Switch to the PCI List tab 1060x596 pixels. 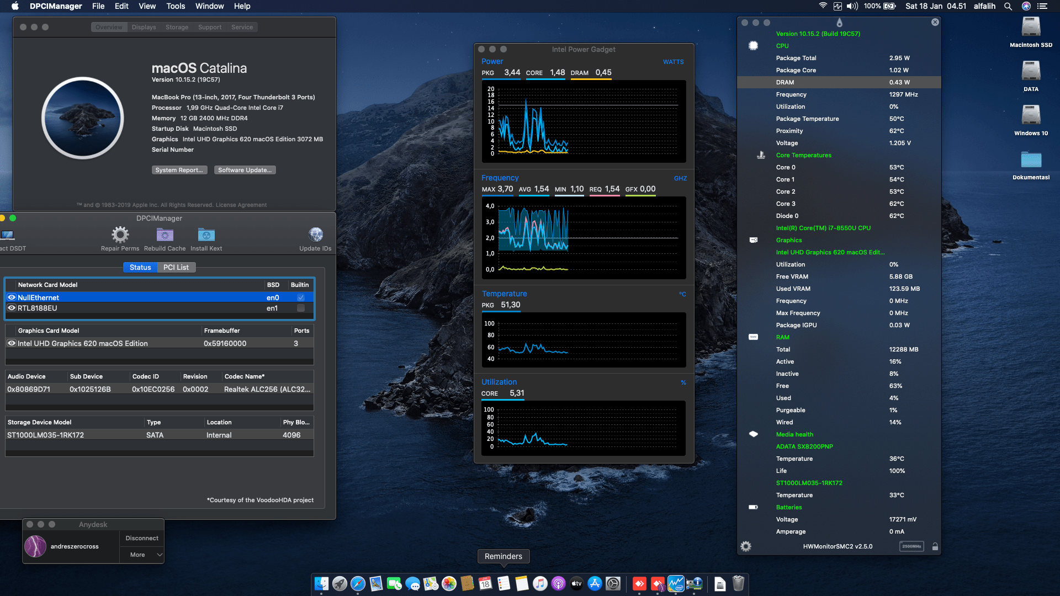tap(176, 267)
